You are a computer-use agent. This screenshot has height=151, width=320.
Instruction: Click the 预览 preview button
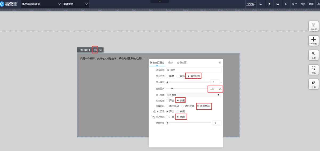click(x=303, y=4)
